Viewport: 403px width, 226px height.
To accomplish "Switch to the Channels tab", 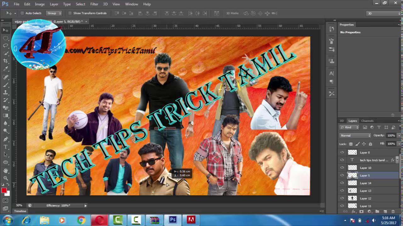I will (367, 121).
